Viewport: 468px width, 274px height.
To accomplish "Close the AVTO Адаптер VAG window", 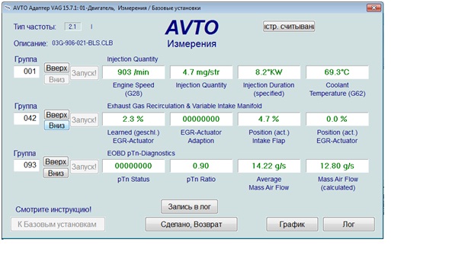I will (373, 8).
